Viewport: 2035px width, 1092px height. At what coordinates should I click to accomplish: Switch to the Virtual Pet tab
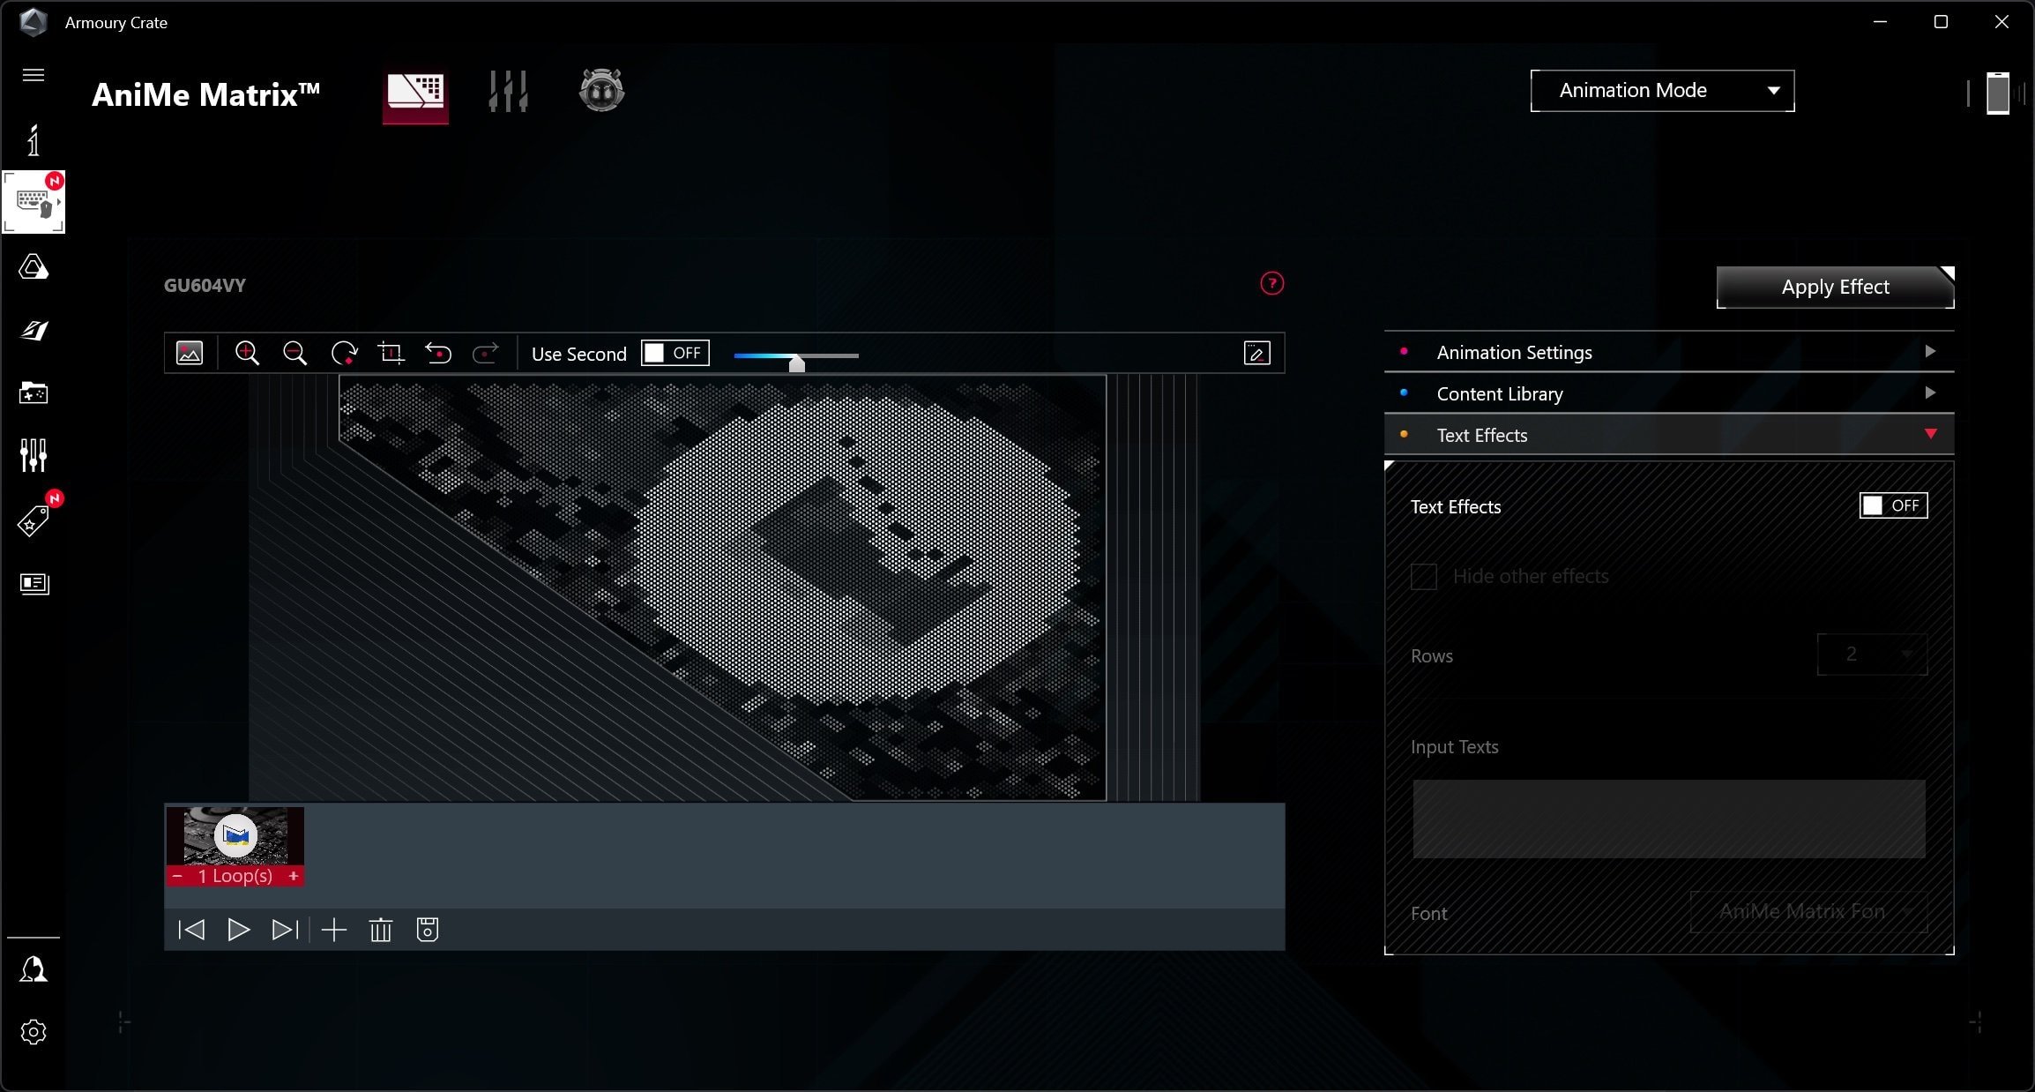point(601,90)
